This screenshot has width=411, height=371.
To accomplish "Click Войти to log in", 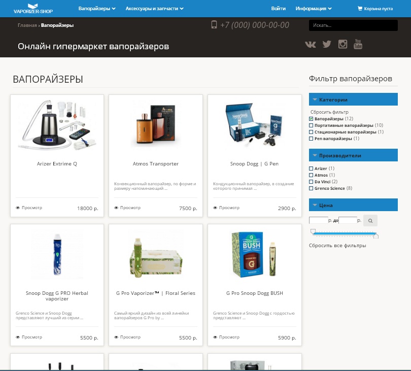I will point(279,9).
